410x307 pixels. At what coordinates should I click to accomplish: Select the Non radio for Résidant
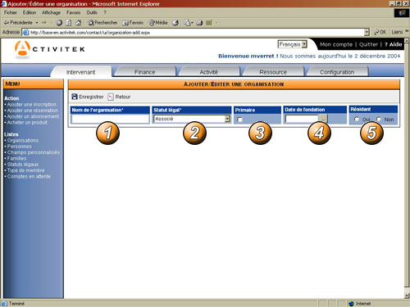pos(379,119)
